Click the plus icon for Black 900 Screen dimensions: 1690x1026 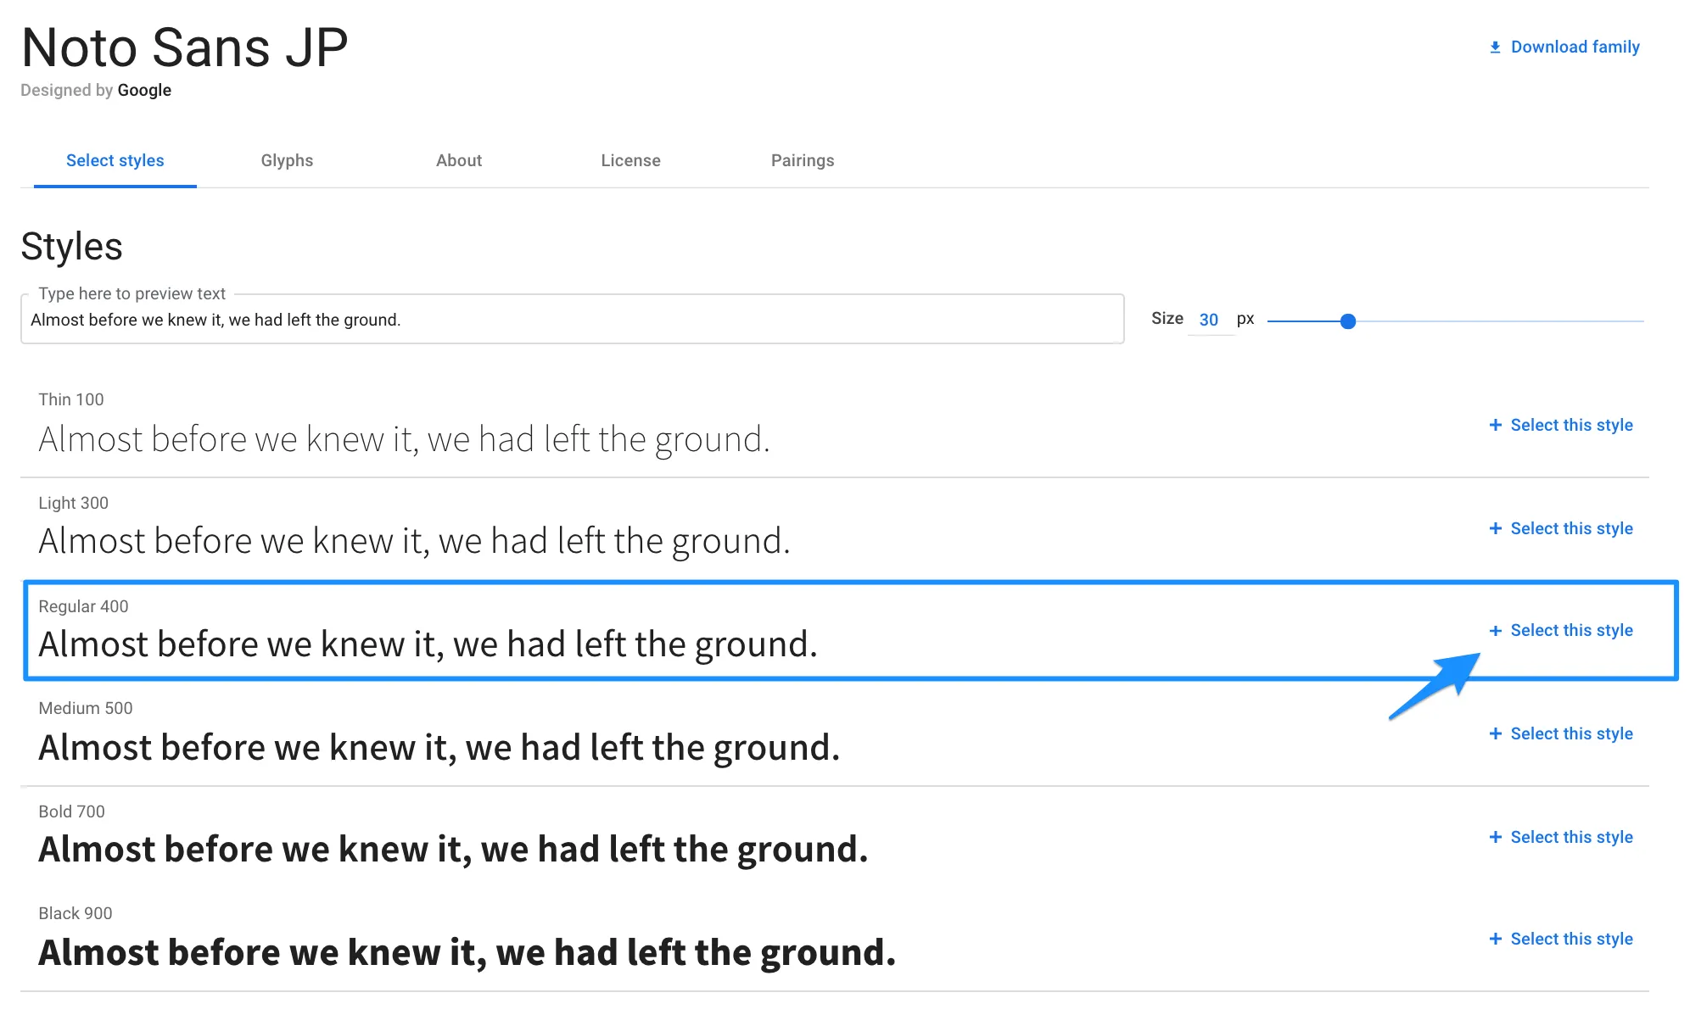pyautogui.click(x=1496, y=939)
